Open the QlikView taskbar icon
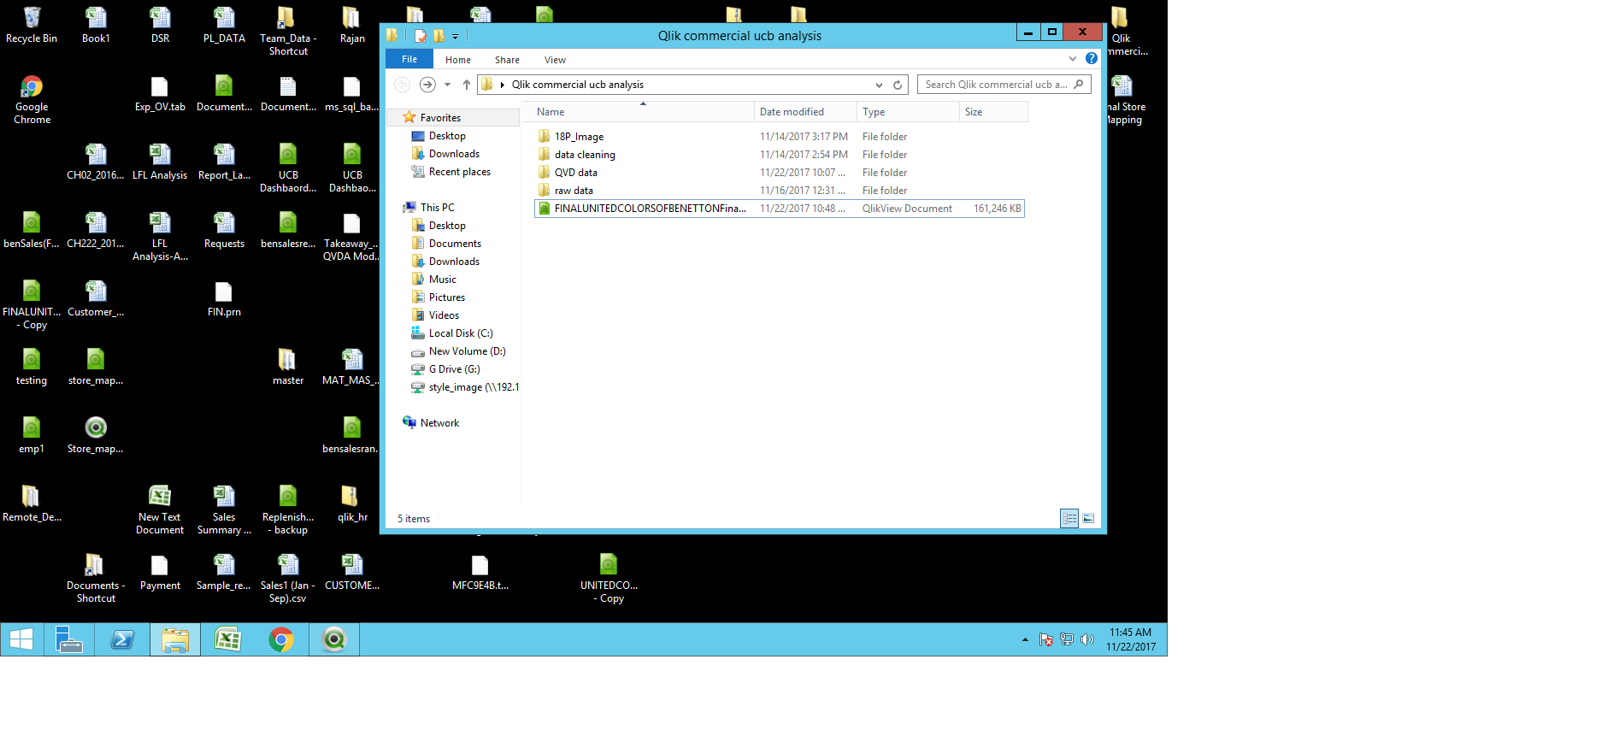Screen dimensions: 1619x730 point(334,639)
